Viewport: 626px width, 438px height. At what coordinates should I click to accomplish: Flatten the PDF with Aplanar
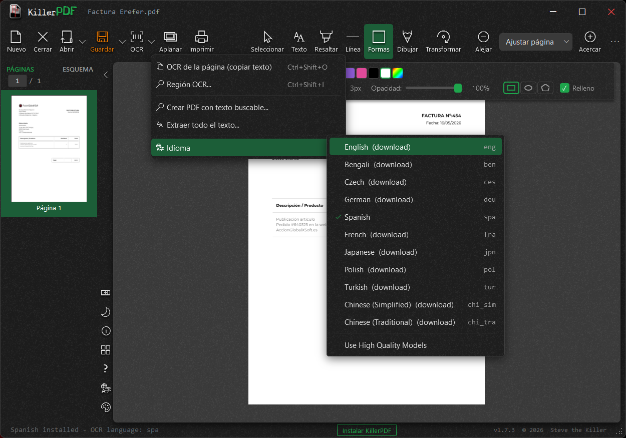coord(170,42)
